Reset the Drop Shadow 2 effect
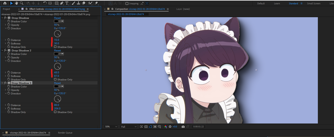This screenshot has height=137, width=334. (x=57, y=50)
